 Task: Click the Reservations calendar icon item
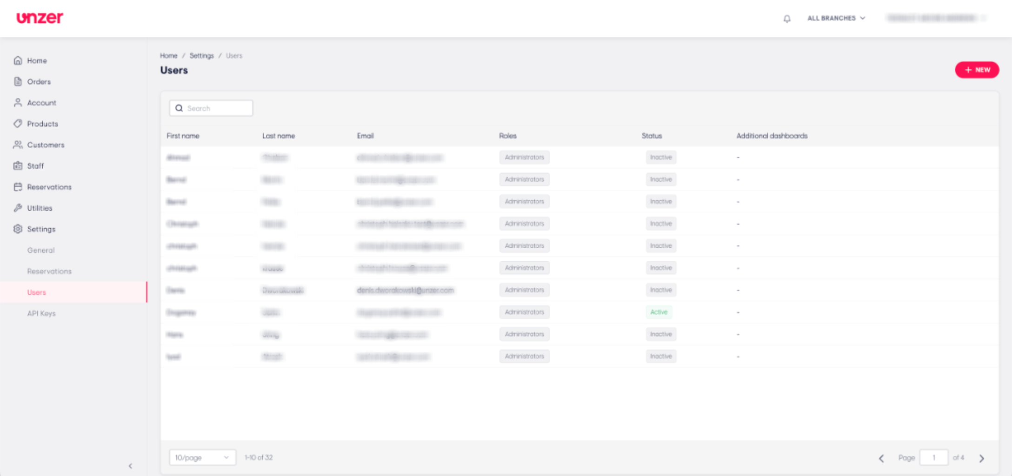coord(18,187)
